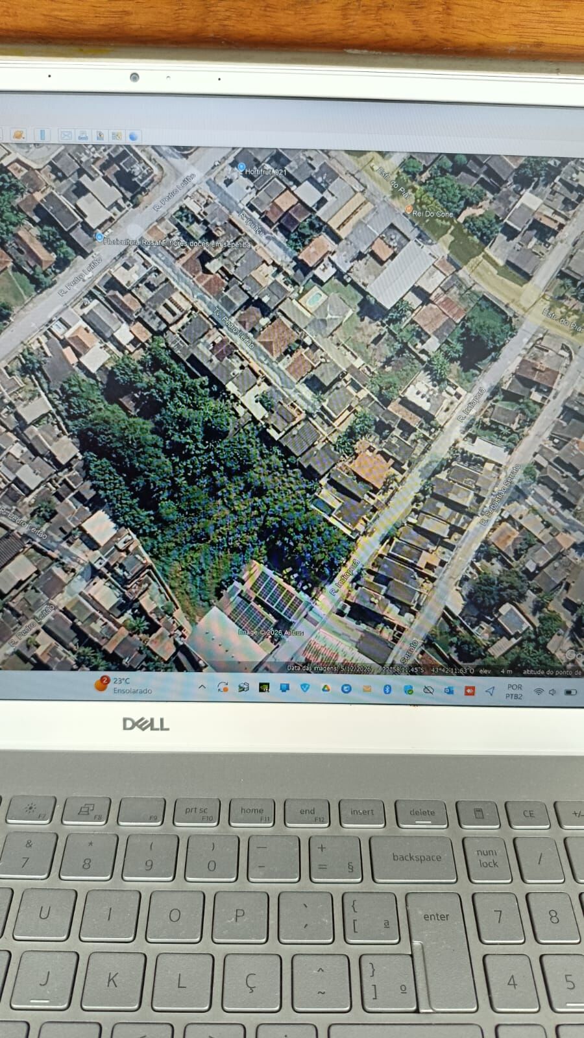Click the Save Image toolbar icon

[100, 136]
